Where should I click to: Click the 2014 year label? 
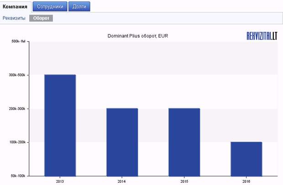[x=122, y=181]
